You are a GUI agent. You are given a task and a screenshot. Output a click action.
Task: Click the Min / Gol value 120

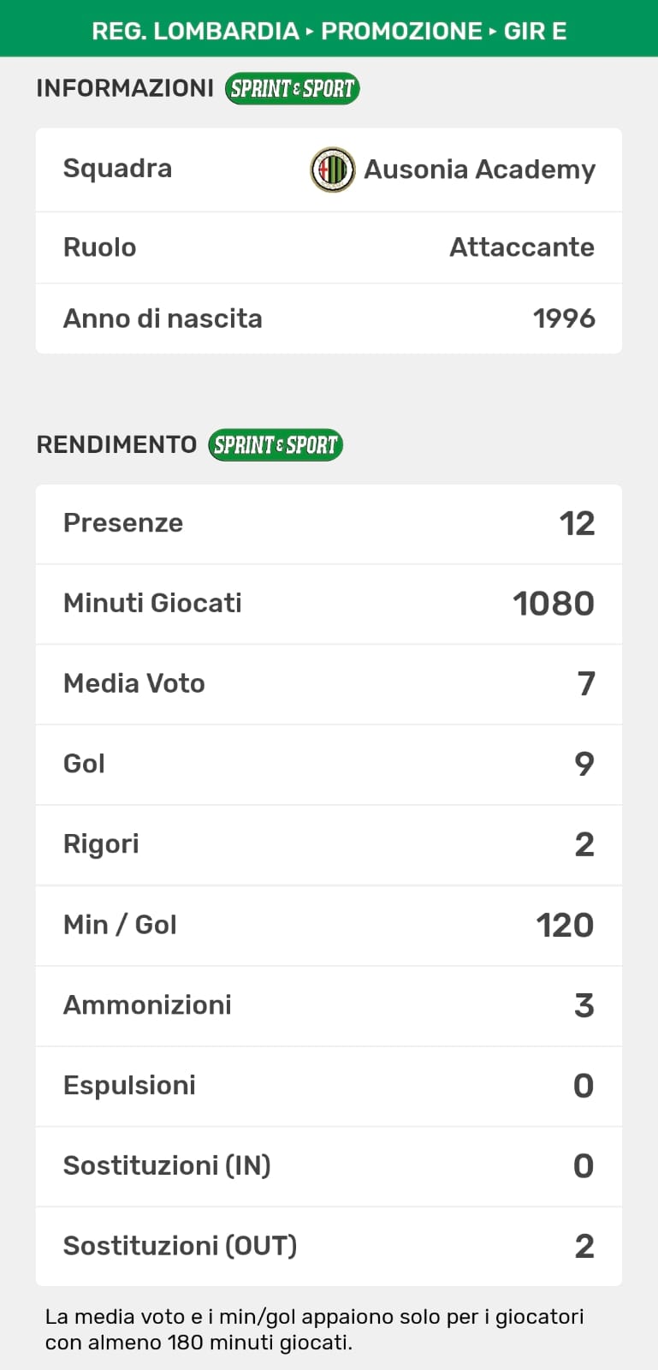pos(565,925)
